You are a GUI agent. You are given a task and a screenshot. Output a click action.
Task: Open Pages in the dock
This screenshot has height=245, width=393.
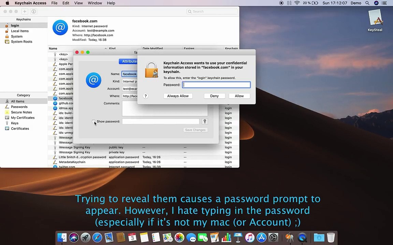pos(215,238)
